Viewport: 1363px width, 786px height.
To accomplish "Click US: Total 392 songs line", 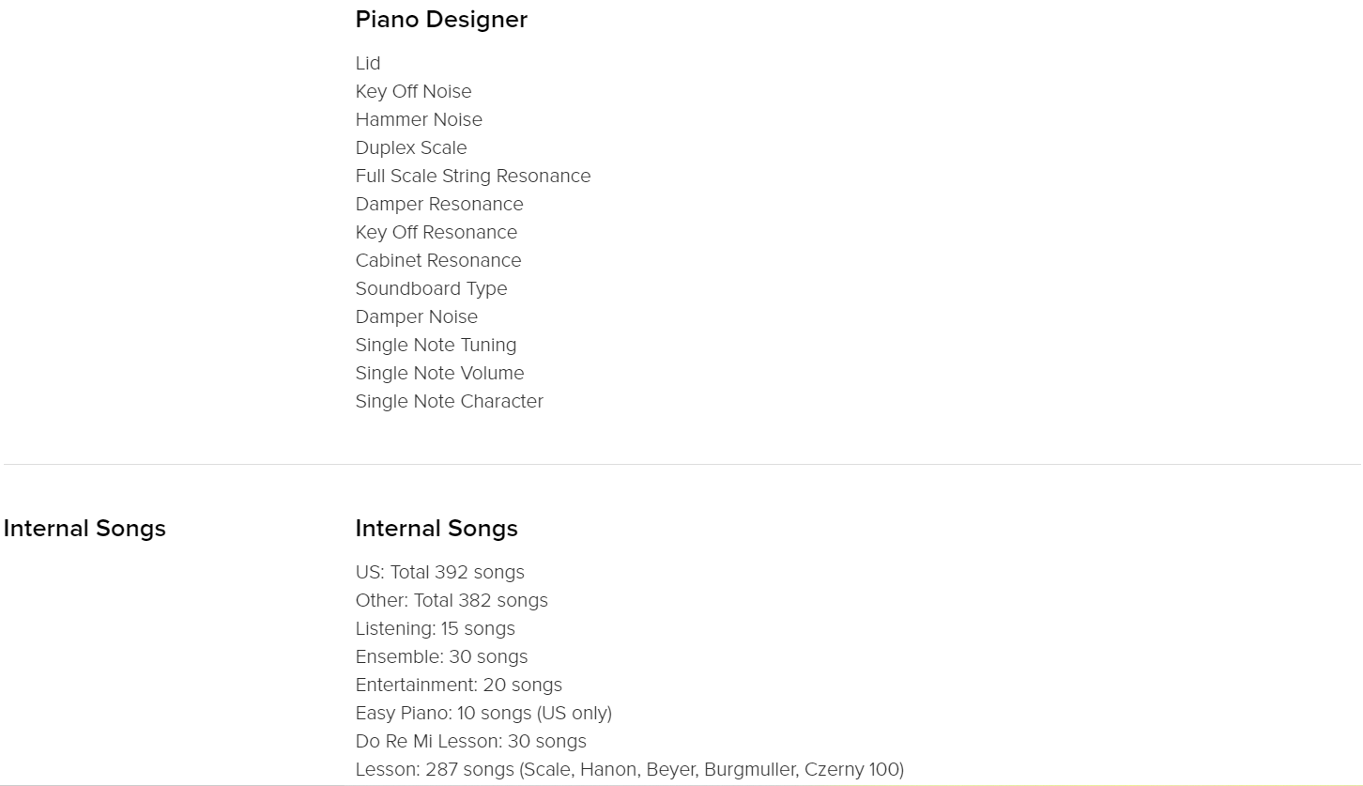I will 440,572.
